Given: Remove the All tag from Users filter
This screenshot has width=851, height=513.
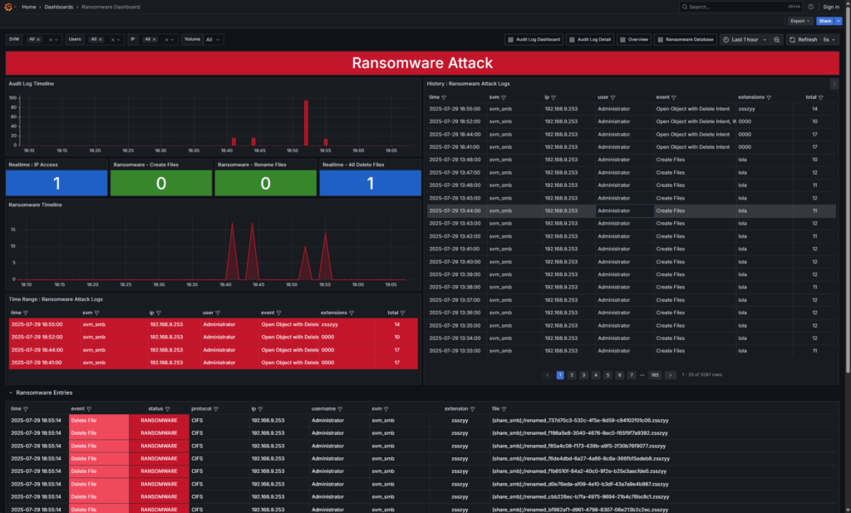Looking at the screenshot, I should pos(101,40).
